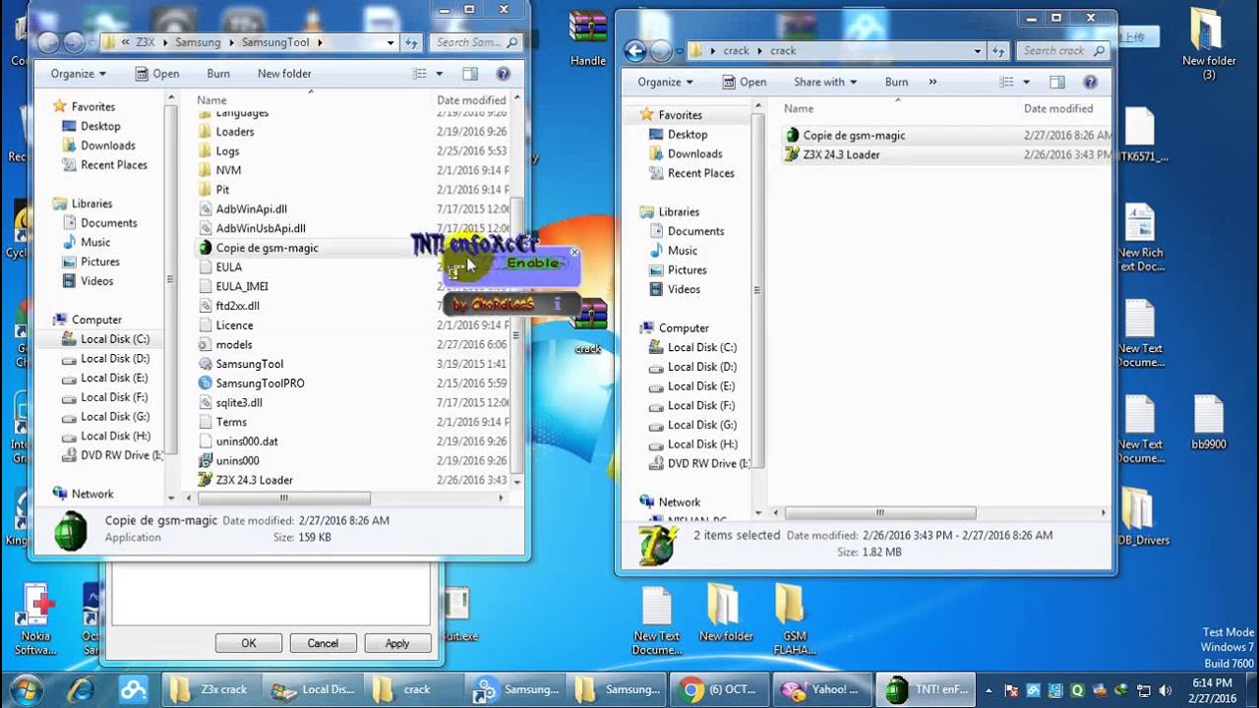Image resolution: width=1259 pixels, height=708 pixels.
Task: Select the Pit folder
Action: 213,190
